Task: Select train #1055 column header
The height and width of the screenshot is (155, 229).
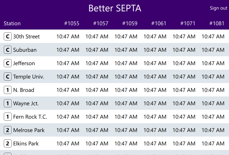Action: pos(72,23)
